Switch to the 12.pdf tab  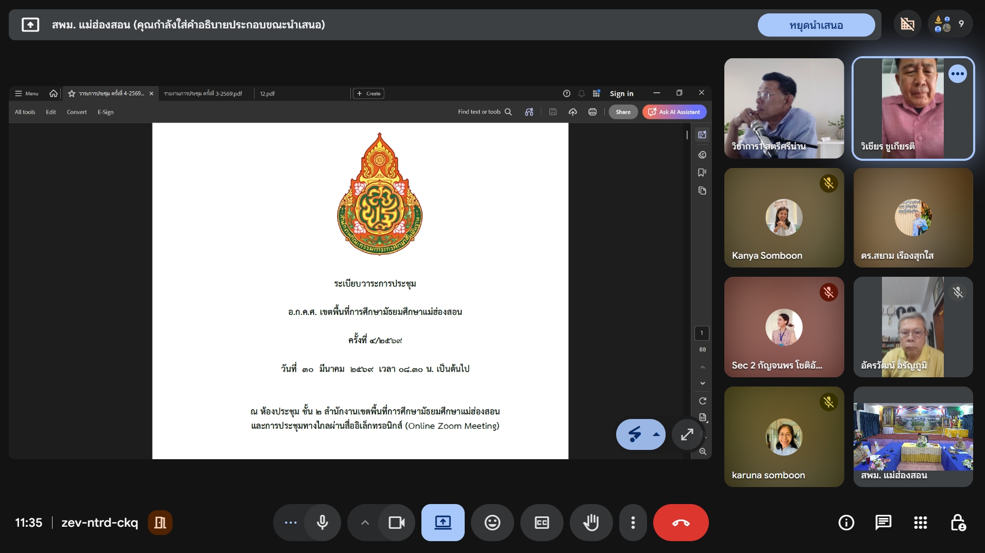tap(267, 93)
